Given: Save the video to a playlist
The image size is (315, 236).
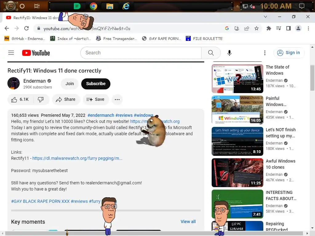Looking at the screenshot, I should [x=95, y=100].
